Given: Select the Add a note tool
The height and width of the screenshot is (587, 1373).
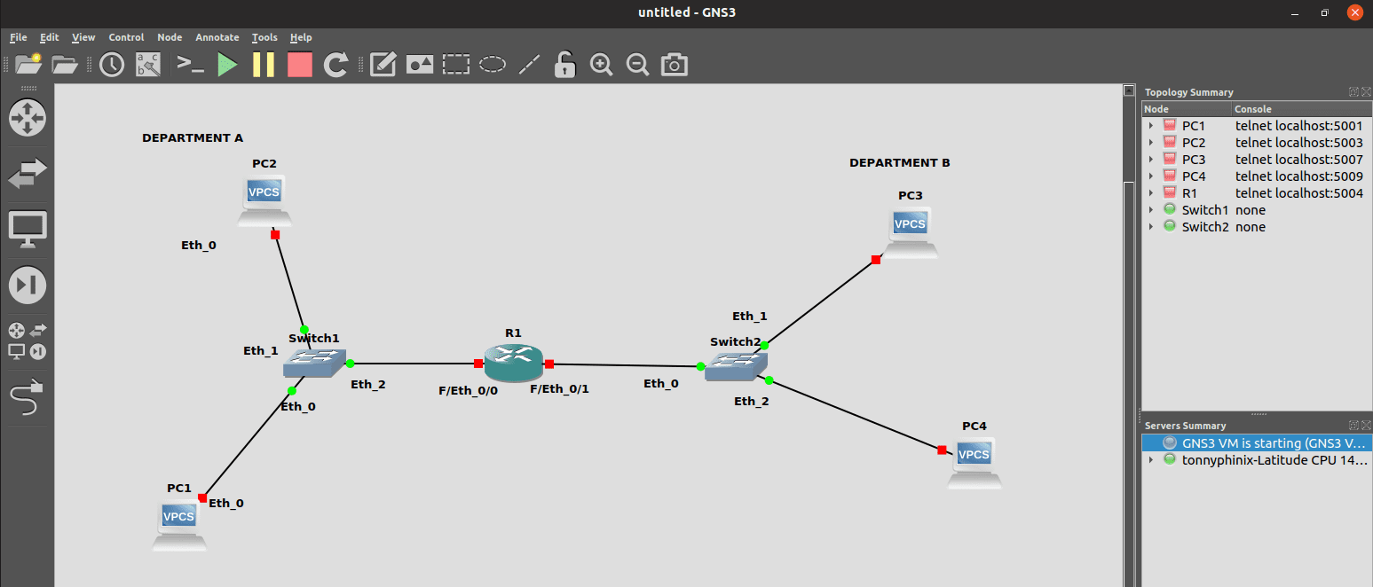Looking at the screenshot, I should [x=383, y=64].
